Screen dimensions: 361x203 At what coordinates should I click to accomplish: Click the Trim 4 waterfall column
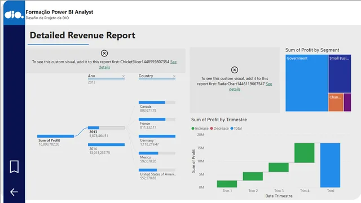pos(304,153)
